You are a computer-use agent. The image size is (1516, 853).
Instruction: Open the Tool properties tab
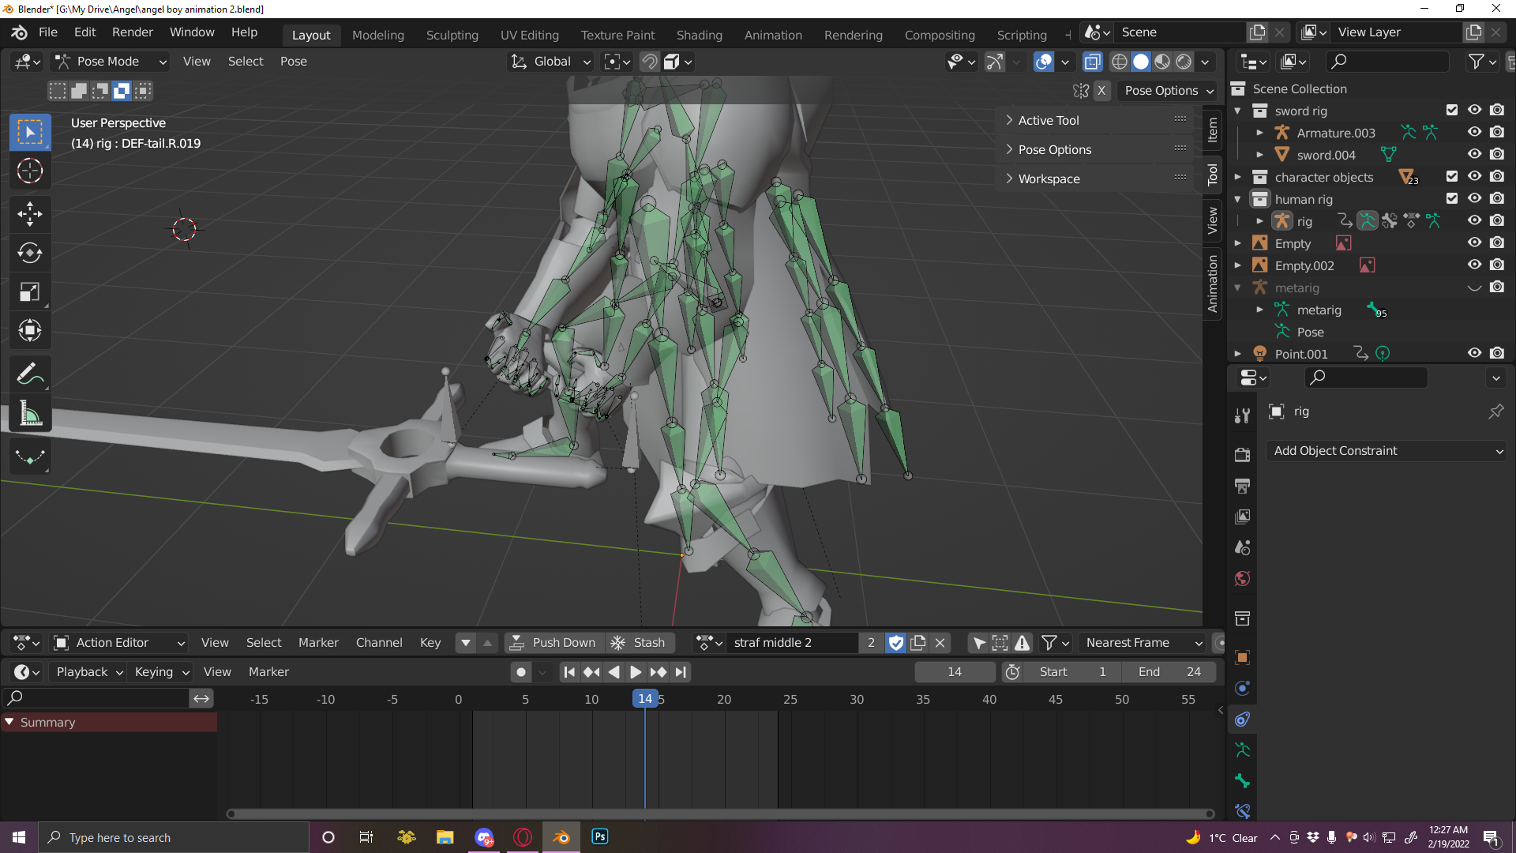[x=1242, y=415]
